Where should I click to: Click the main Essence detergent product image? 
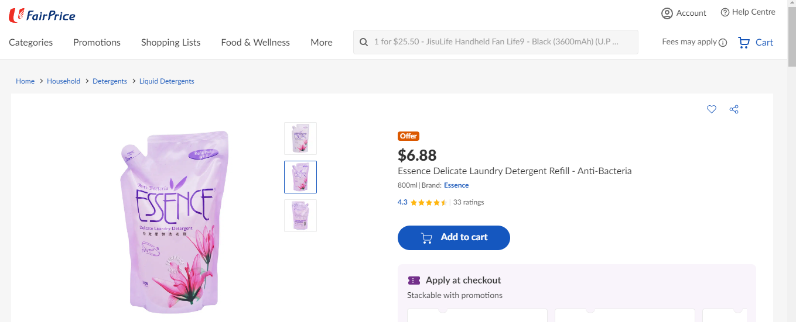click(x=174, y=222)
